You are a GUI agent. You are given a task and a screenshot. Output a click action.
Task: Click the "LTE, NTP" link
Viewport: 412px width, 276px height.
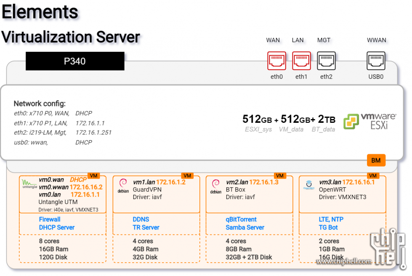pos(331,219)
